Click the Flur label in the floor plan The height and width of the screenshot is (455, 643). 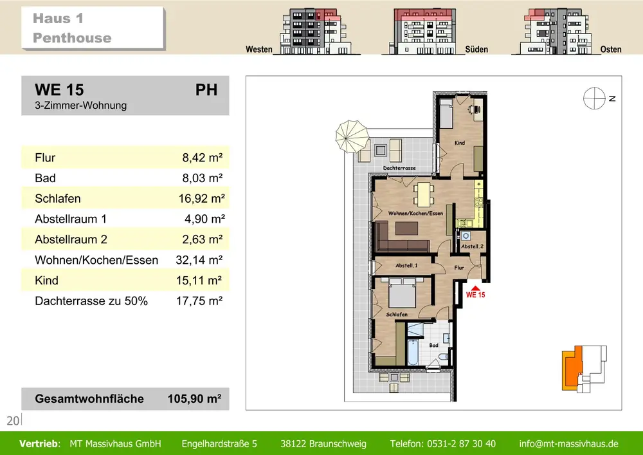(x=459, y=267)
